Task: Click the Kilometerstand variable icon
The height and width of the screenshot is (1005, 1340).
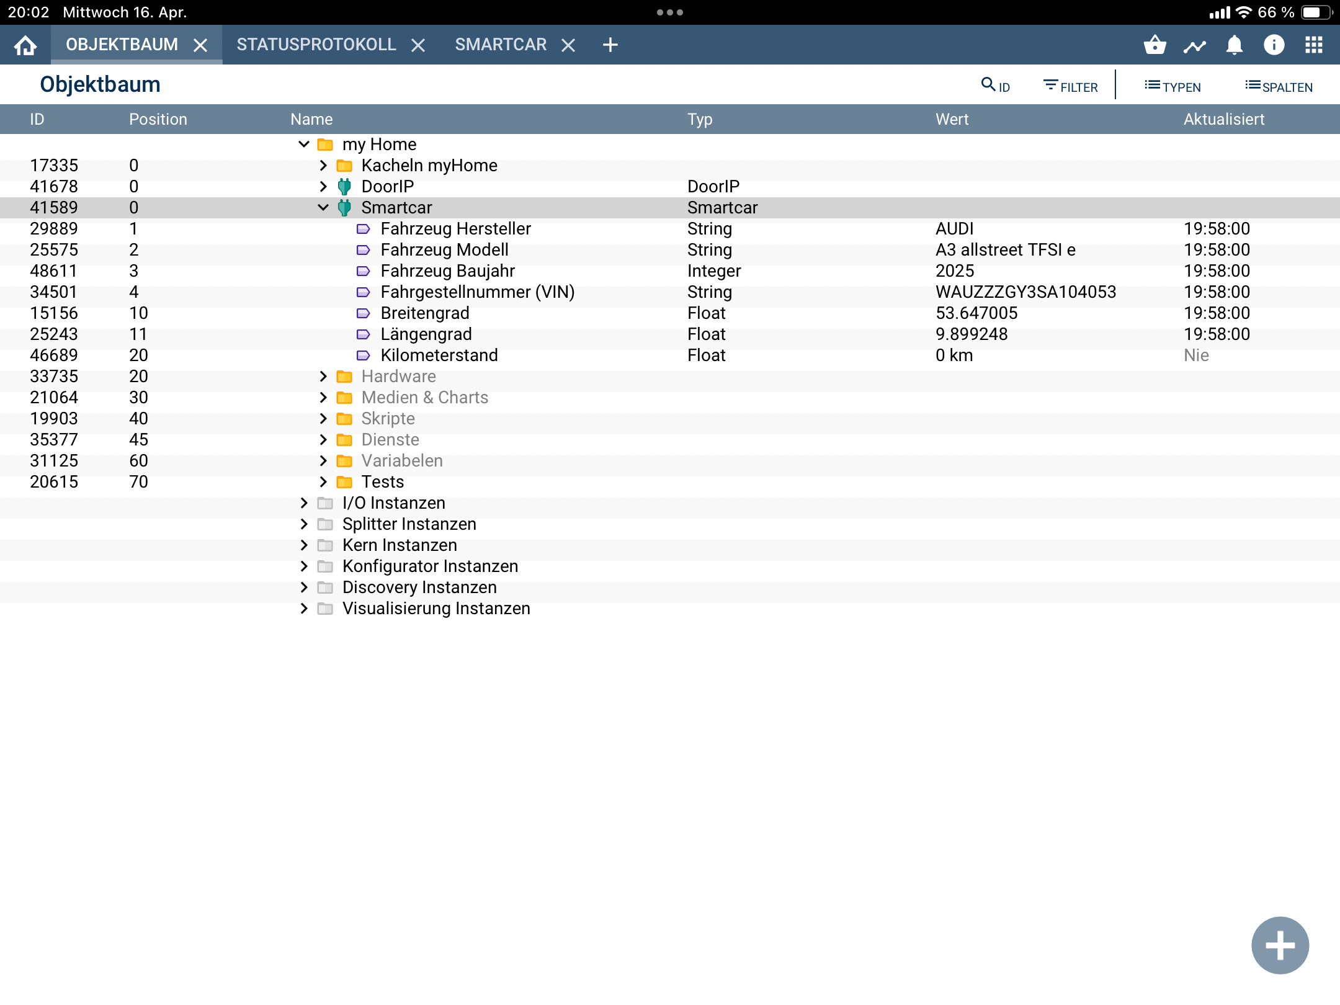Action: point(364,355)
